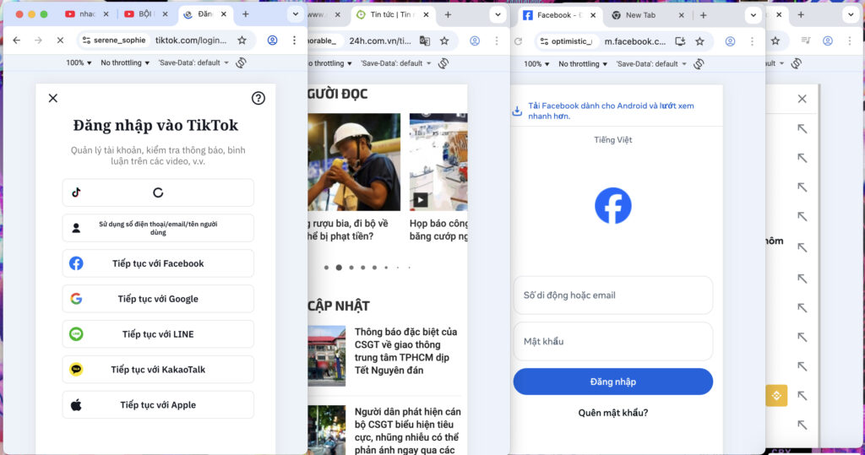Screen dimensions: 865x455
Task: Switch to the New Tab tab
Action: click(x=639, y=15)
